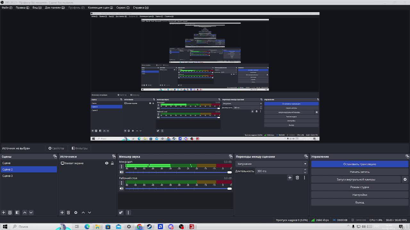Open the Справка menu
The height and width of the screenshot is (230, 410).
141,8
